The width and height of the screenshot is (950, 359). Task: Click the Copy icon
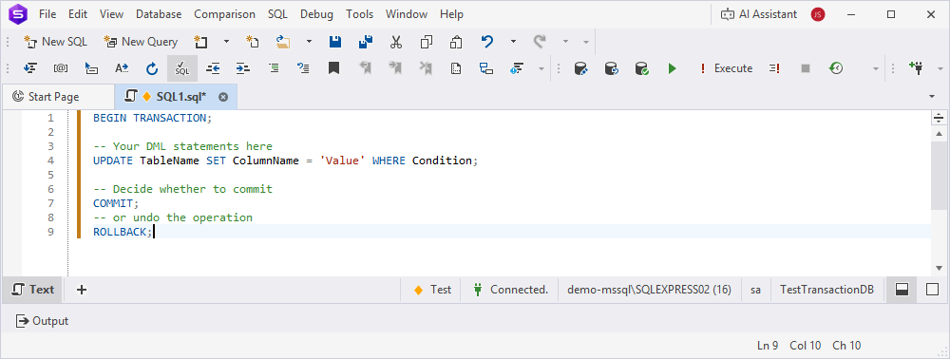426,42
